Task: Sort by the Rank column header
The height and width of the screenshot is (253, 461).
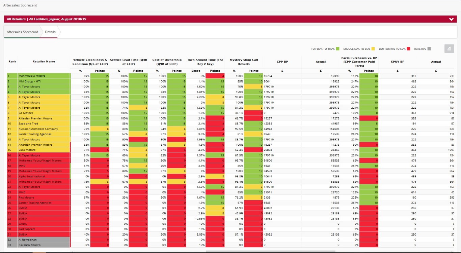Action: coord(12,62)
